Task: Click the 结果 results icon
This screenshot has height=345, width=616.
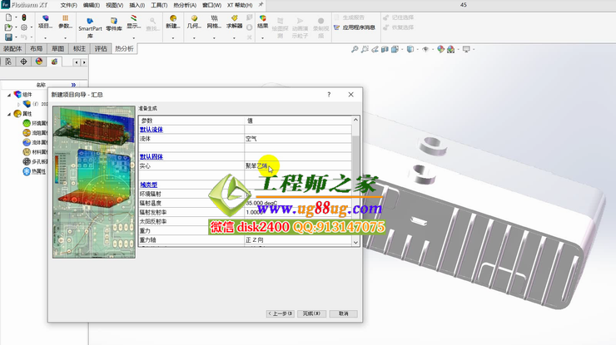Action: 262,22
